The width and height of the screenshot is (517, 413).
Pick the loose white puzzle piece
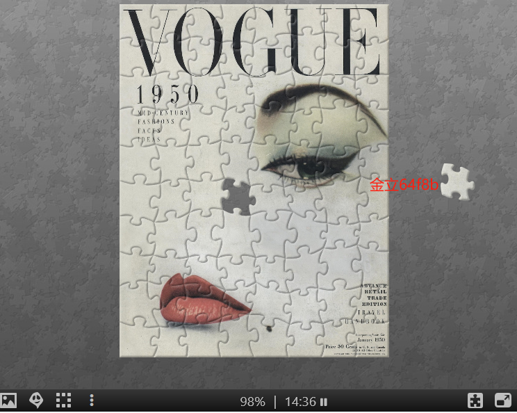tap(458, 181)
